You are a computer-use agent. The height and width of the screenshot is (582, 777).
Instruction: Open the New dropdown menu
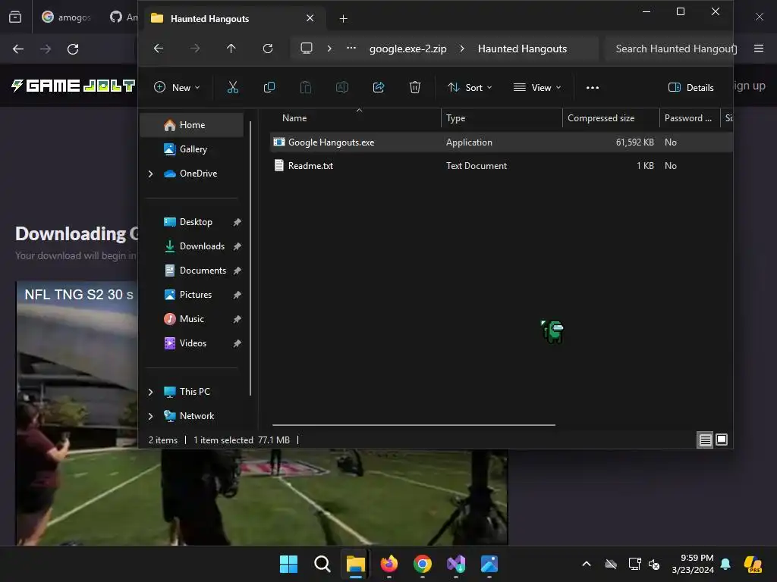point(177,88)
